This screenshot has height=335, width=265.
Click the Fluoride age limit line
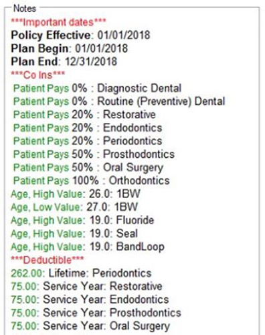coord(82,220)
